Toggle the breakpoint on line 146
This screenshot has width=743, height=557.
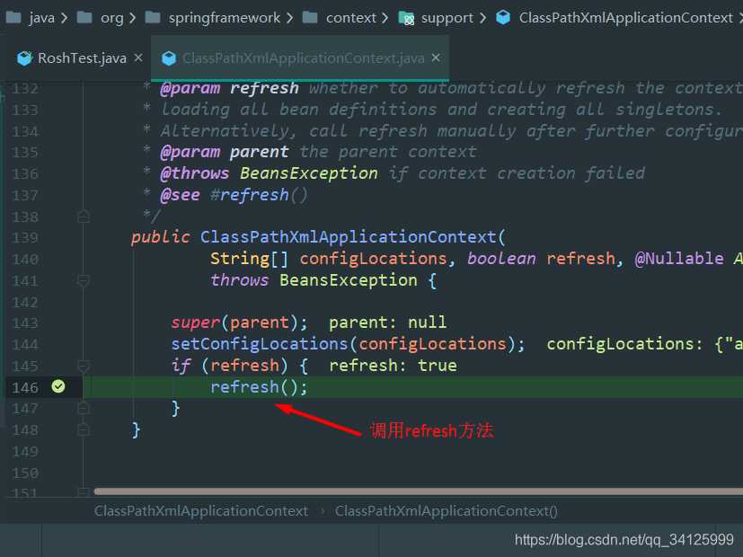point(58,387)
